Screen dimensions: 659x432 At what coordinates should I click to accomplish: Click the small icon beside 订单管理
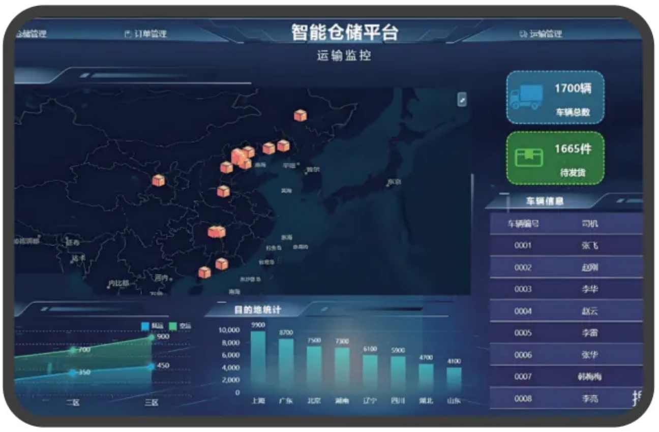(128, 34)
